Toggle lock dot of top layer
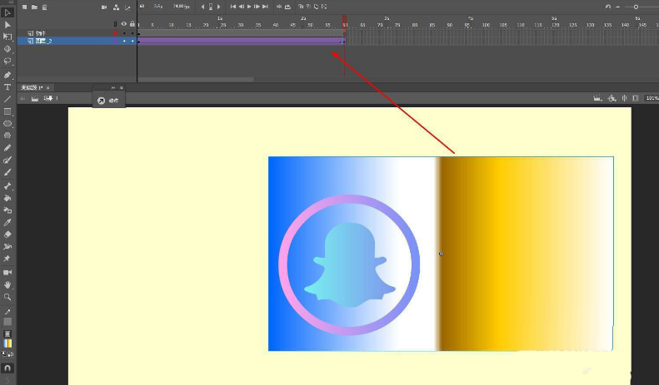 [x=132, y=33]
